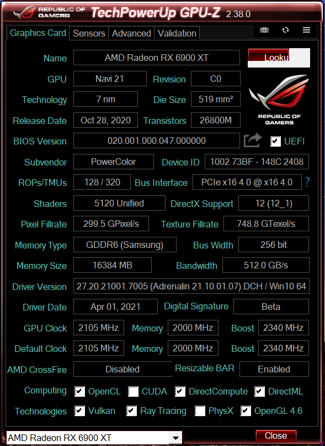325x446 pixels.
Task: Click the Bandwidth field 512.0 GB/s
Action: pyautogui.click(x=266, y=266)
